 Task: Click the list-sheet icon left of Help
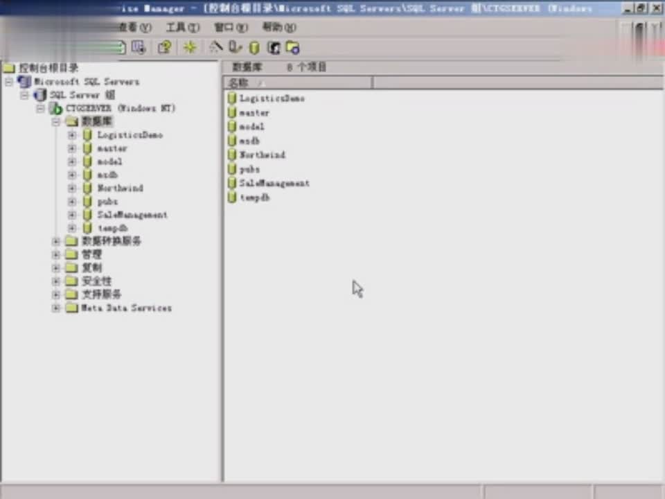point(139,46)
